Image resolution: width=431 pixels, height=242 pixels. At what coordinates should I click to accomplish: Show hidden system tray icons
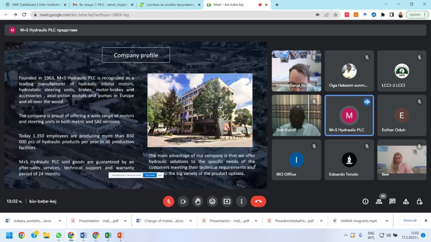(x=346, y=235)
